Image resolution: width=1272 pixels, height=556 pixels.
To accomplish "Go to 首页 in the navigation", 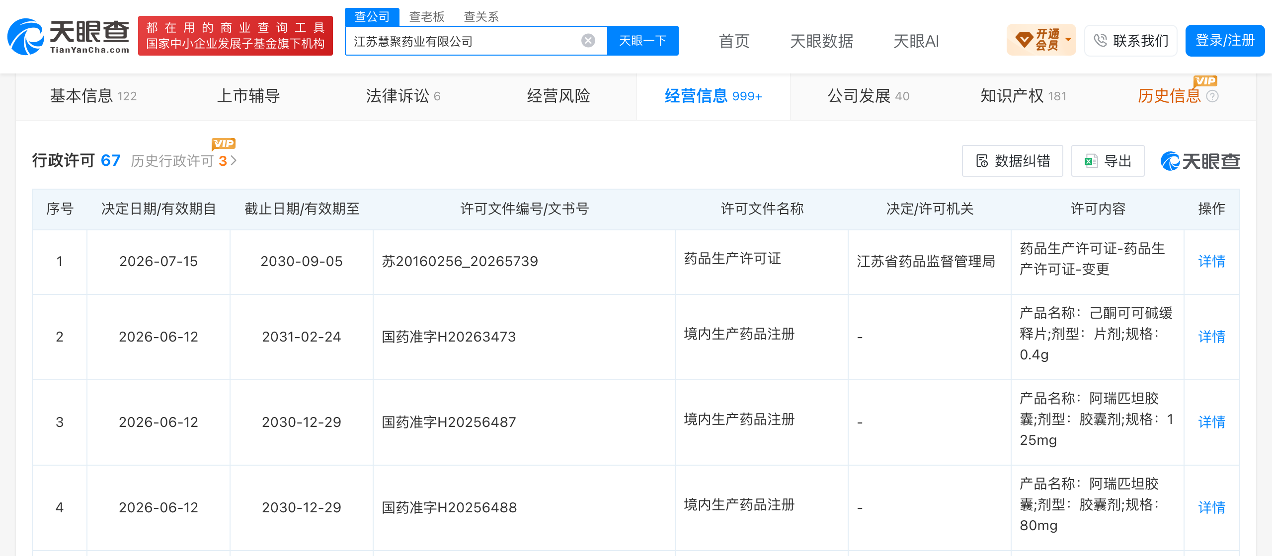I will pos(734,41).
